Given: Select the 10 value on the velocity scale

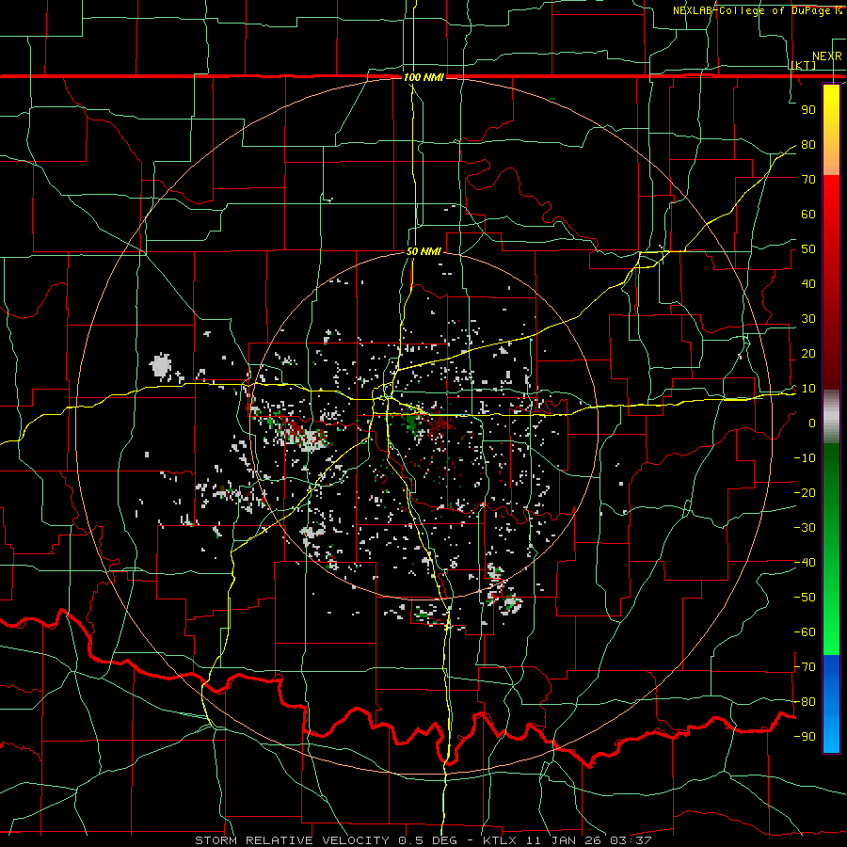Looking at the screenshot, I should (x=808, y=389).
